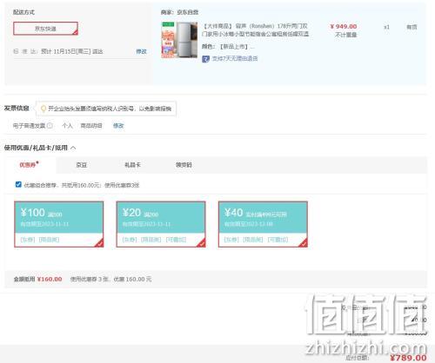Click the lightbulb tip icon in invoice notice
The height and width of the screenshot is (363, 435).
43,109
